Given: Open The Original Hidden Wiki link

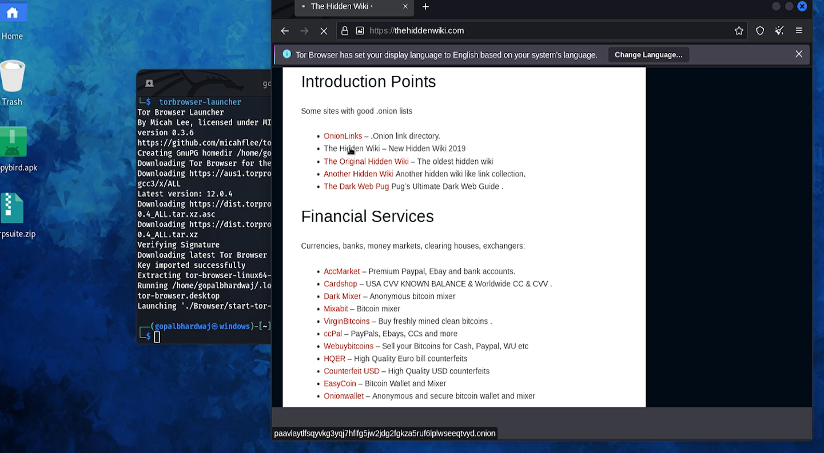Looking at the screenshot, I should click(366, 162).
